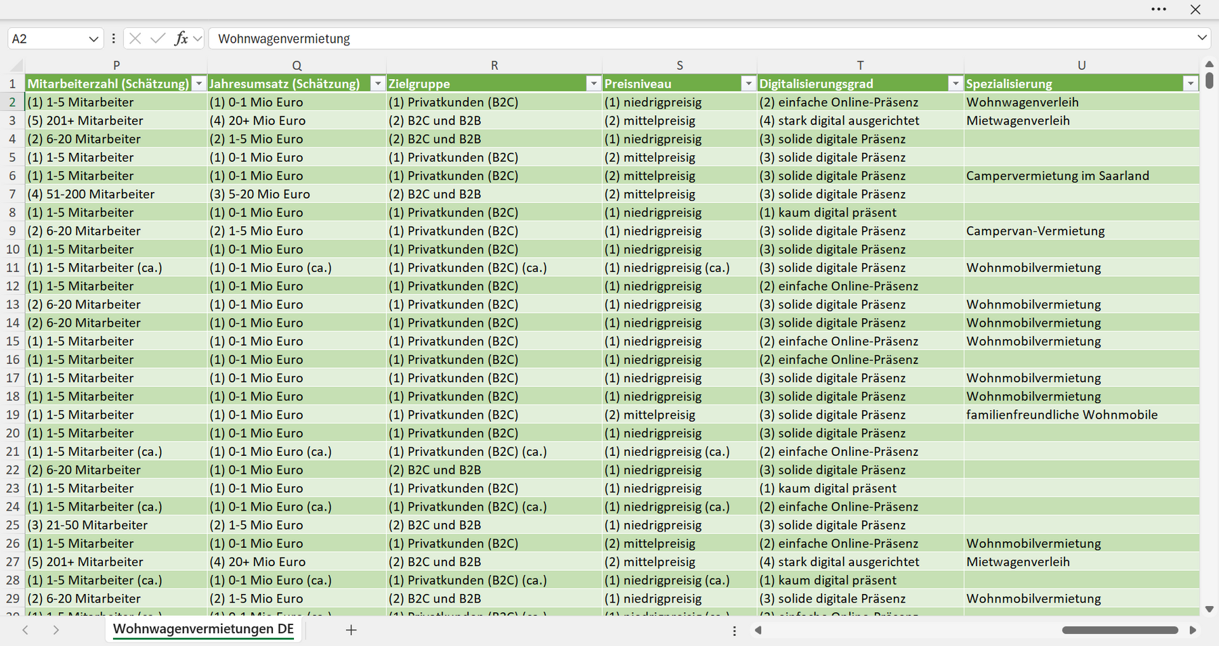Switch to the Wohnwagenvermietungen DE sheet tab
Image resolution: width=1219 pixels, height=646 pixels.
tap(203, 629)
